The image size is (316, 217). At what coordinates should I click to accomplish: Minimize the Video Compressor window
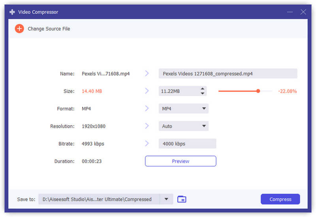pyautogui.click(x=290, y=12)
